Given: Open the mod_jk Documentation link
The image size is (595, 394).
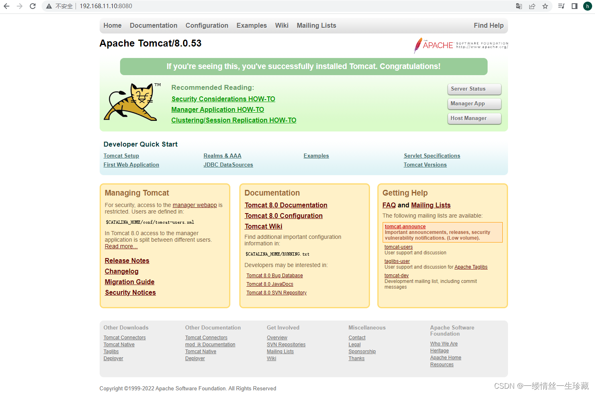Looking at the screenshot, I should (x=210, y=345).
